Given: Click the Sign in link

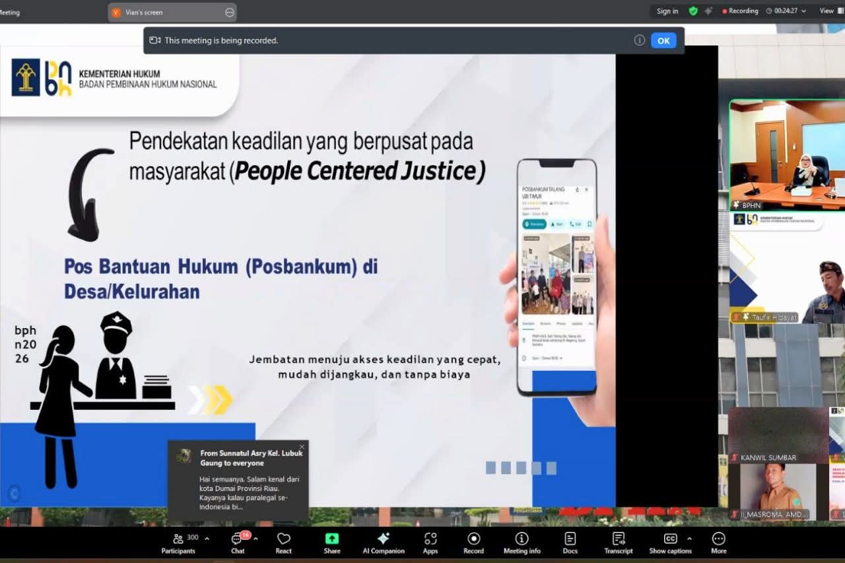Looking at the screenshot, I should 667,11.
